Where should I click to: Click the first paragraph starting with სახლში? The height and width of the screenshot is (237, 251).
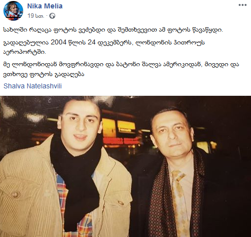point(113,30)
